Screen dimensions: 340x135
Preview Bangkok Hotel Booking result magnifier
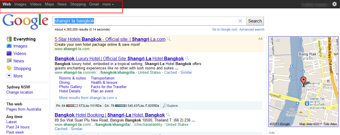tap(168, 115)
